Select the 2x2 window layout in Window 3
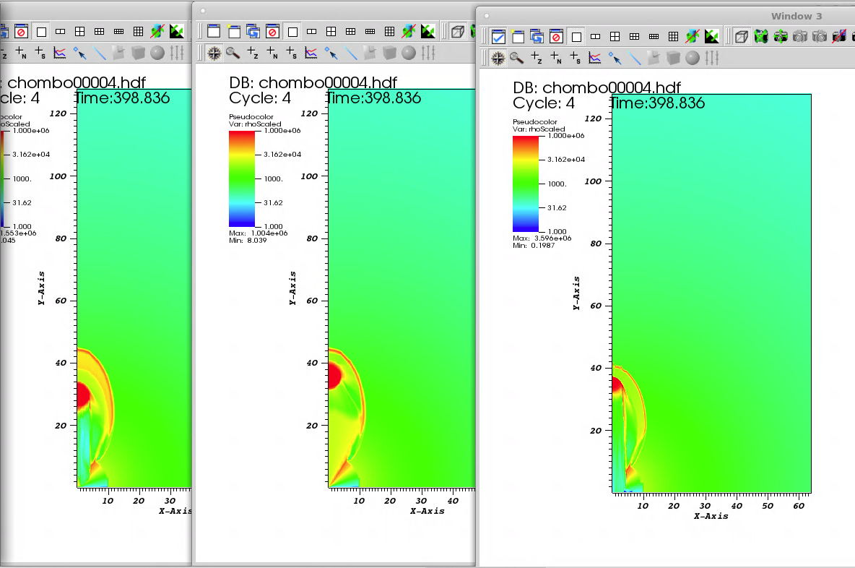This screenshot has width=855, height=568. (x=615, y=36)
